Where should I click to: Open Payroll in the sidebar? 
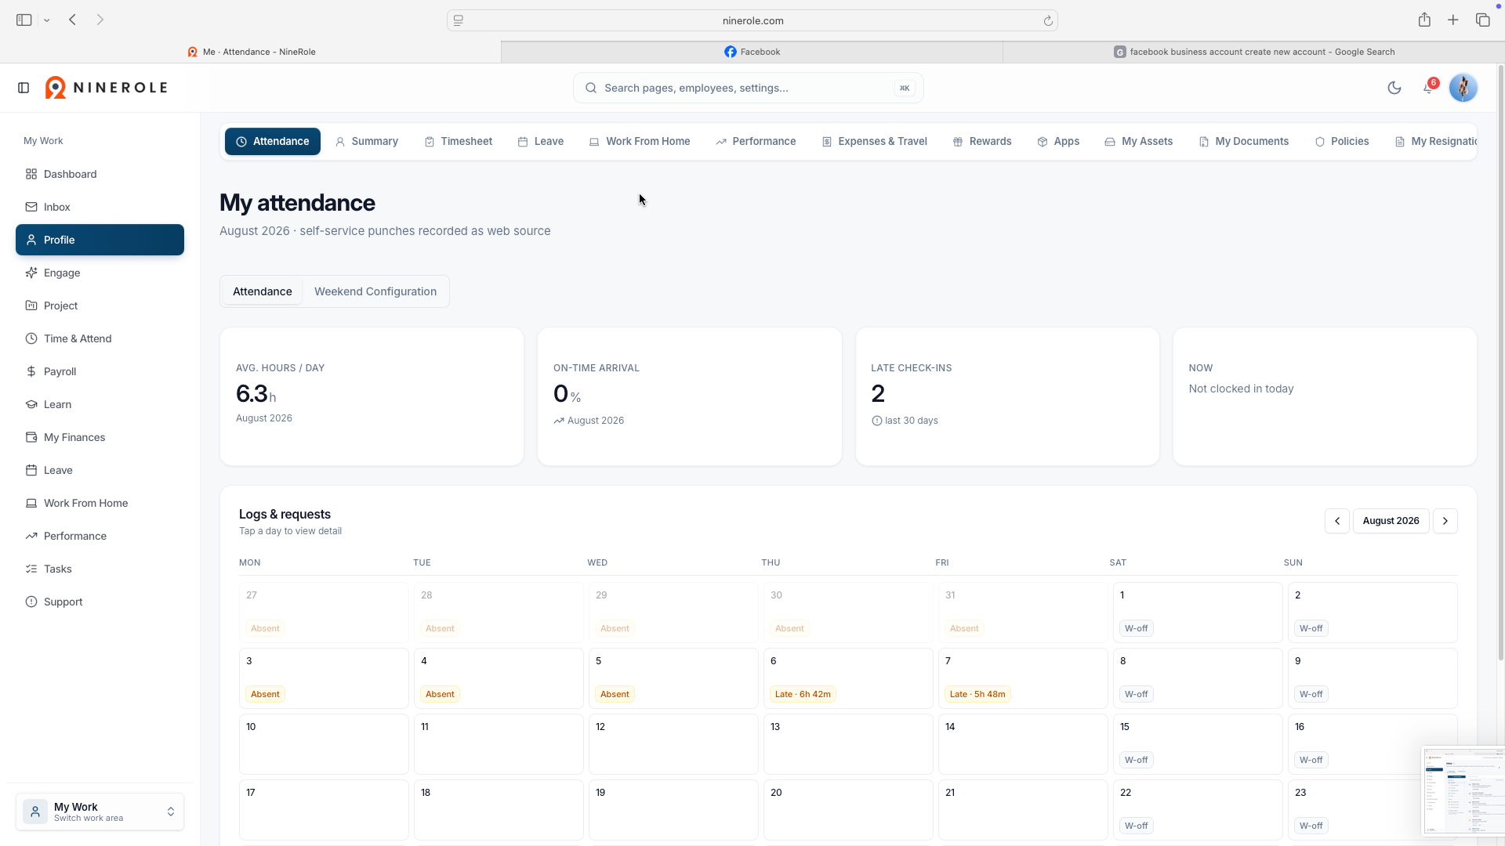[x=100, y=371]
